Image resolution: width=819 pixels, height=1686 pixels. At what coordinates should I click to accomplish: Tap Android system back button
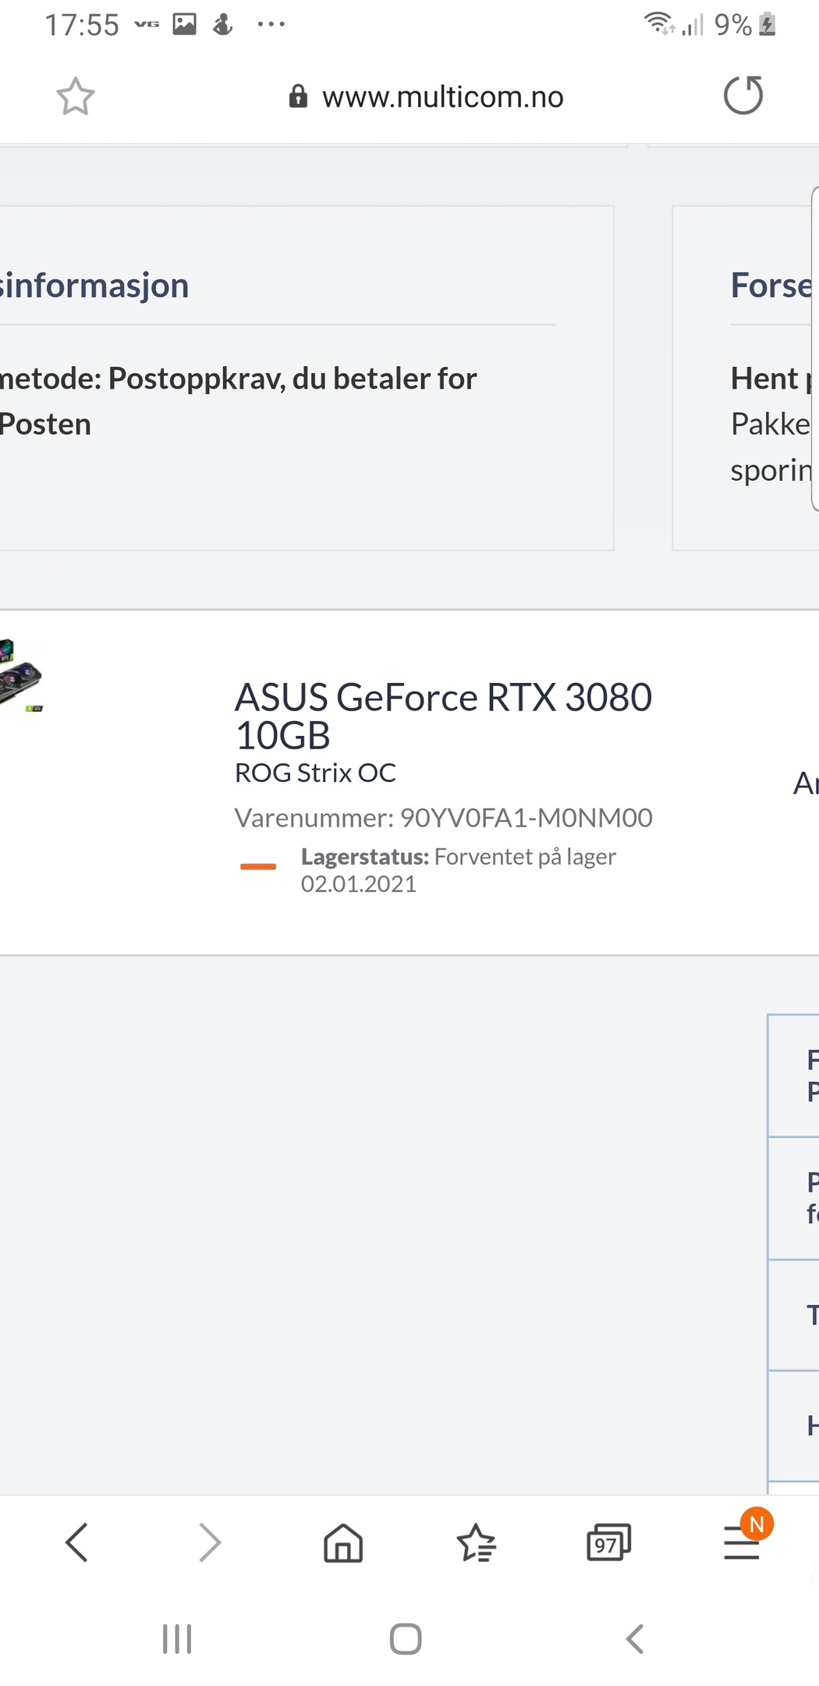[635, 1638]
